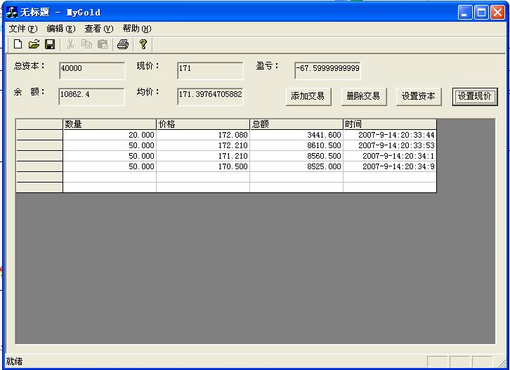This screenshot has height=370, width=510.
Task: Click the row header of the 170.500 row
Action: coord(39,166)
